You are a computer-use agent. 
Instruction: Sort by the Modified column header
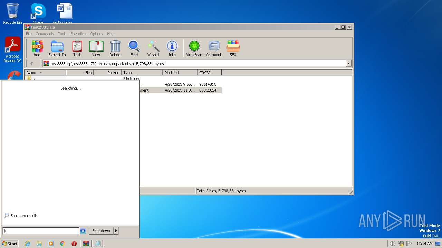tap(180, 73)
